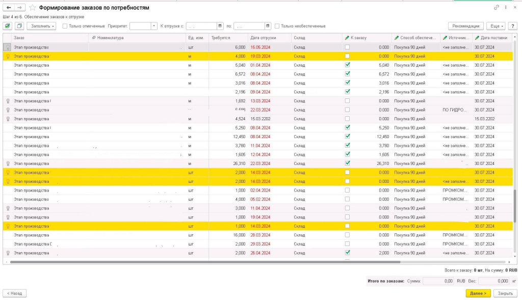Click the 'Вес' total field

tap(493, 281)
